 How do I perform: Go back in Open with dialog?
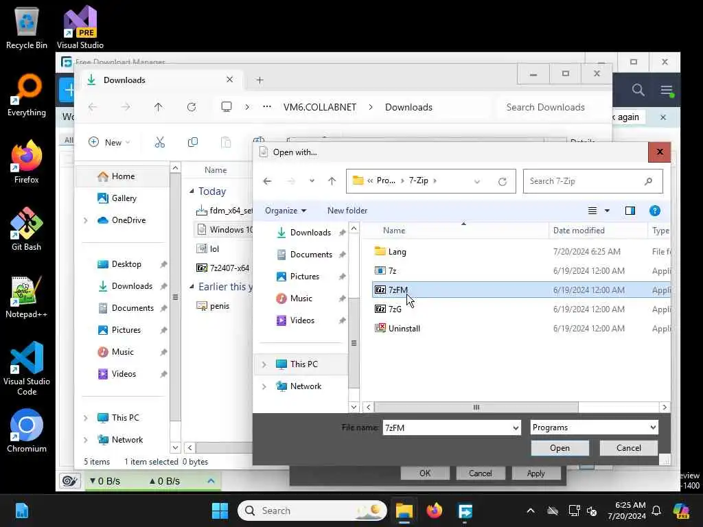(x=267, y=181)
